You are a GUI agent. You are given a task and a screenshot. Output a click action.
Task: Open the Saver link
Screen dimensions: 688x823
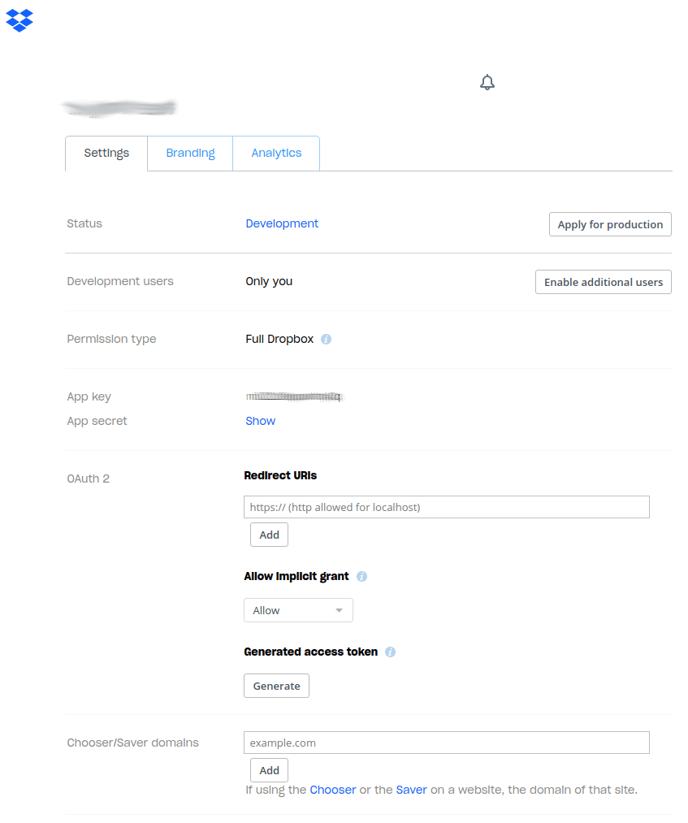(x=411, y=790)
